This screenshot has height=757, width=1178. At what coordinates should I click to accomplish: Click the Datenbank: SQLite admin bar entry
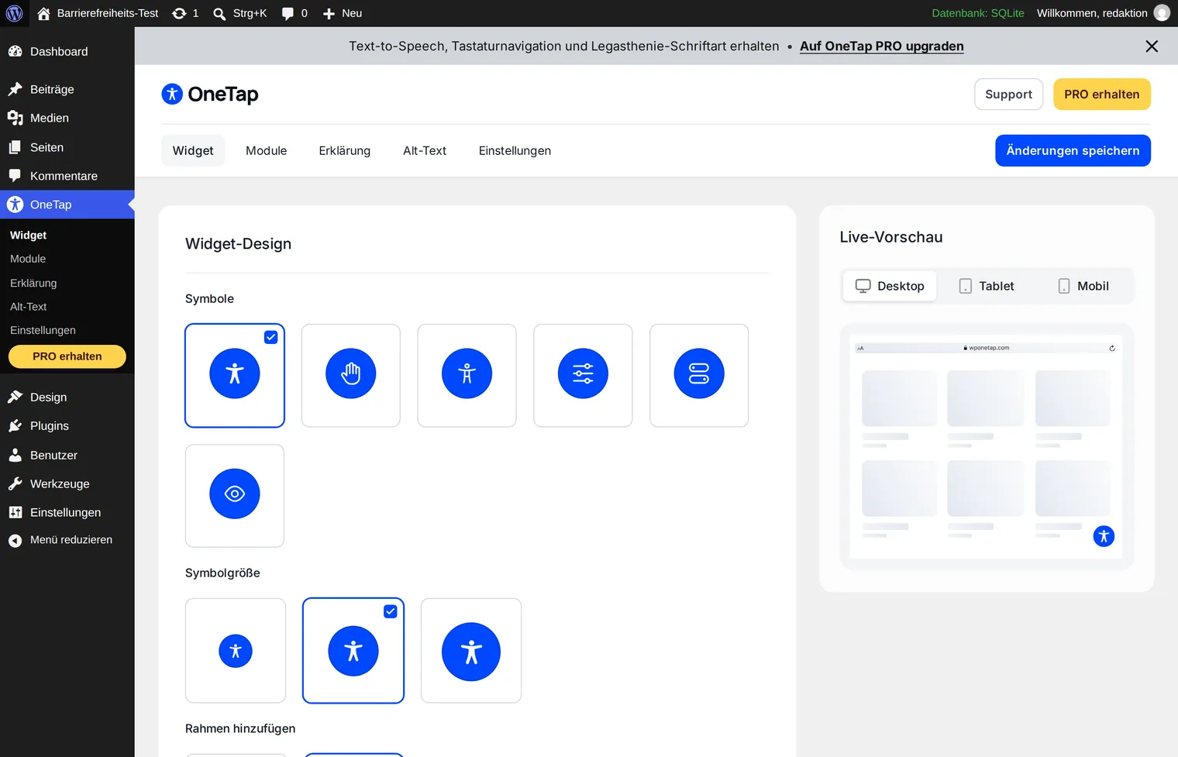click(x=977, y=13)
